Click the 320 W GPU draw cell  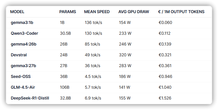125,55
